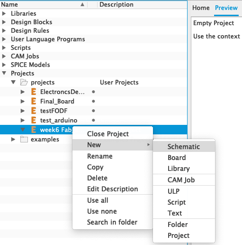Collapse the top-level Projects node

tap(4, 73)
